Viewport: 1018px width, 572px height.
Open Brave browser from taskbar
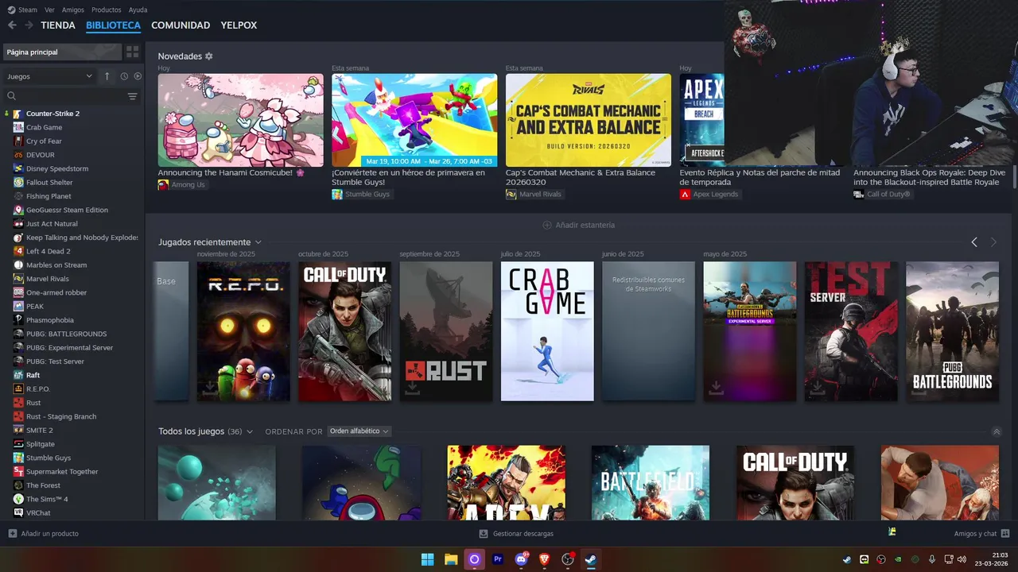tap(545, 559)
